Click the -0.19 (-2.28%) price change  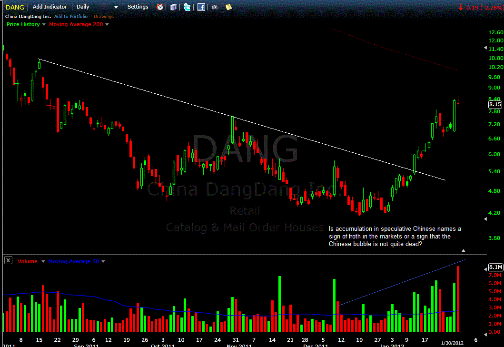coord(481,8)
